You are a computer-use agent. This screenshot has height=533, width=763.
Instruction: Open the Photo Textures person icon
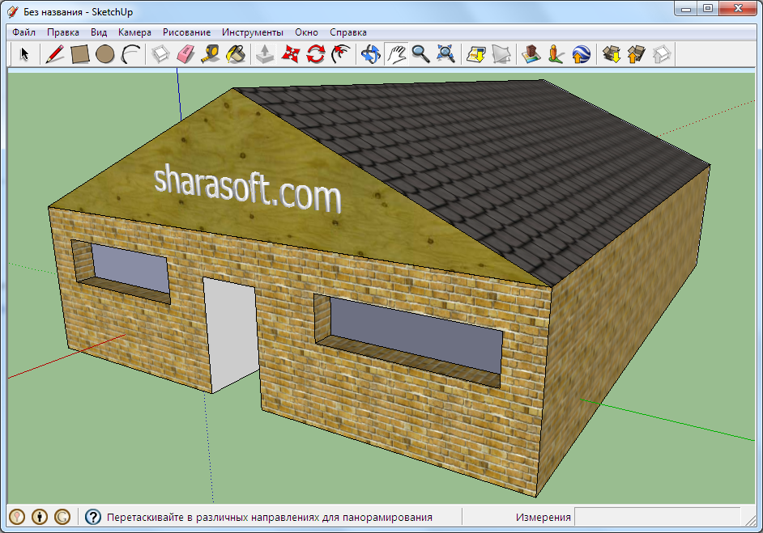(x=556, y=54)
